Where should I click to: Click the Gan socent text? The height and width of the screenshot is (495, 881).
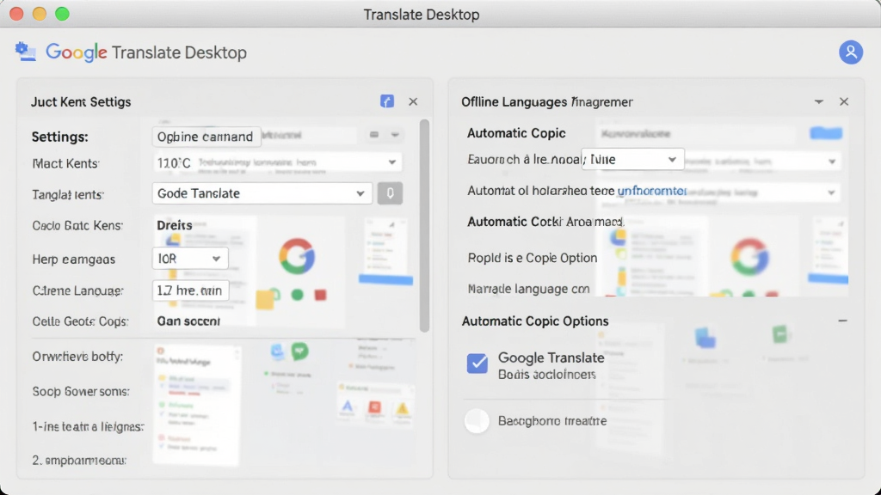coord(188,321)
